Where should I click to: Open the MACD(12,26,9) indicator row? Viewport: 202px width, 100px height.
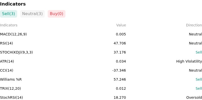coord(101,34)
